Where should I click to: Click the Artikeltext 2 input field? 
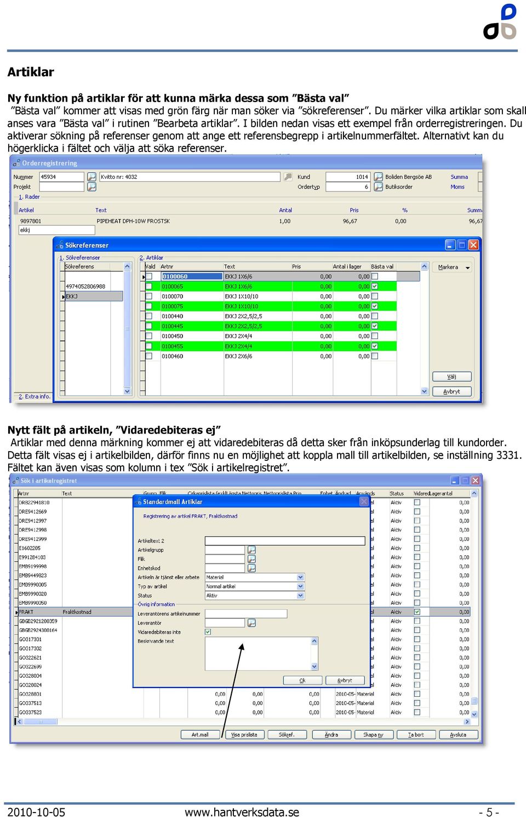[285, 541]
